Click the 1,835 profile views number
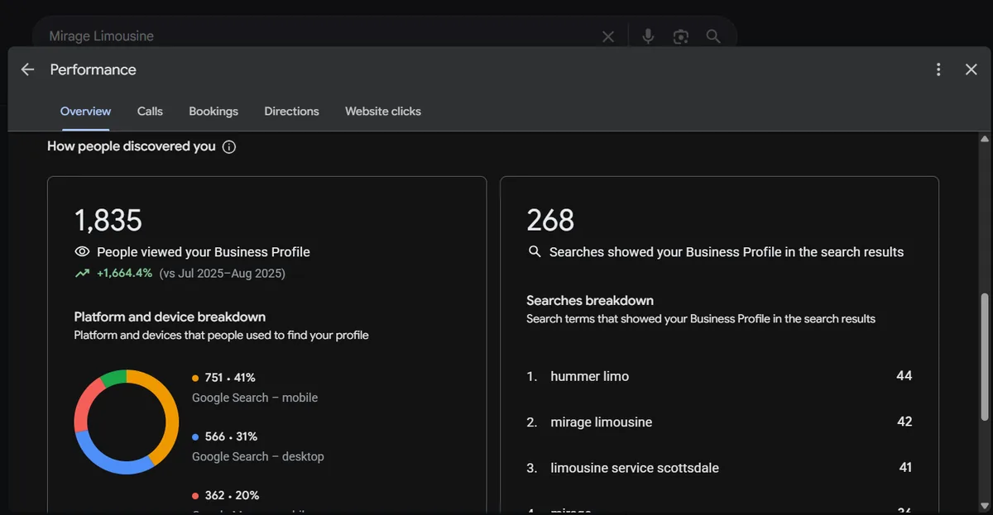 [x=108, y=221]
